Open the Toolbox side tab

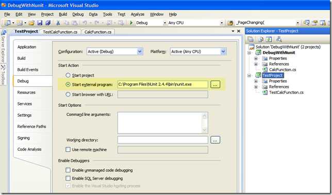point(3,75)
